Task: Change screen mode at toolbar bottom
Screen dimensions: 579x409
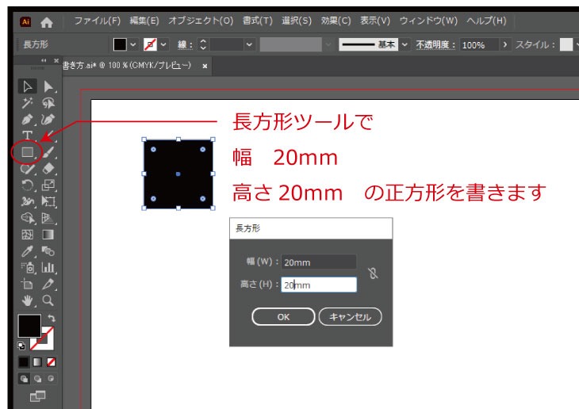Action: [37, 396]
